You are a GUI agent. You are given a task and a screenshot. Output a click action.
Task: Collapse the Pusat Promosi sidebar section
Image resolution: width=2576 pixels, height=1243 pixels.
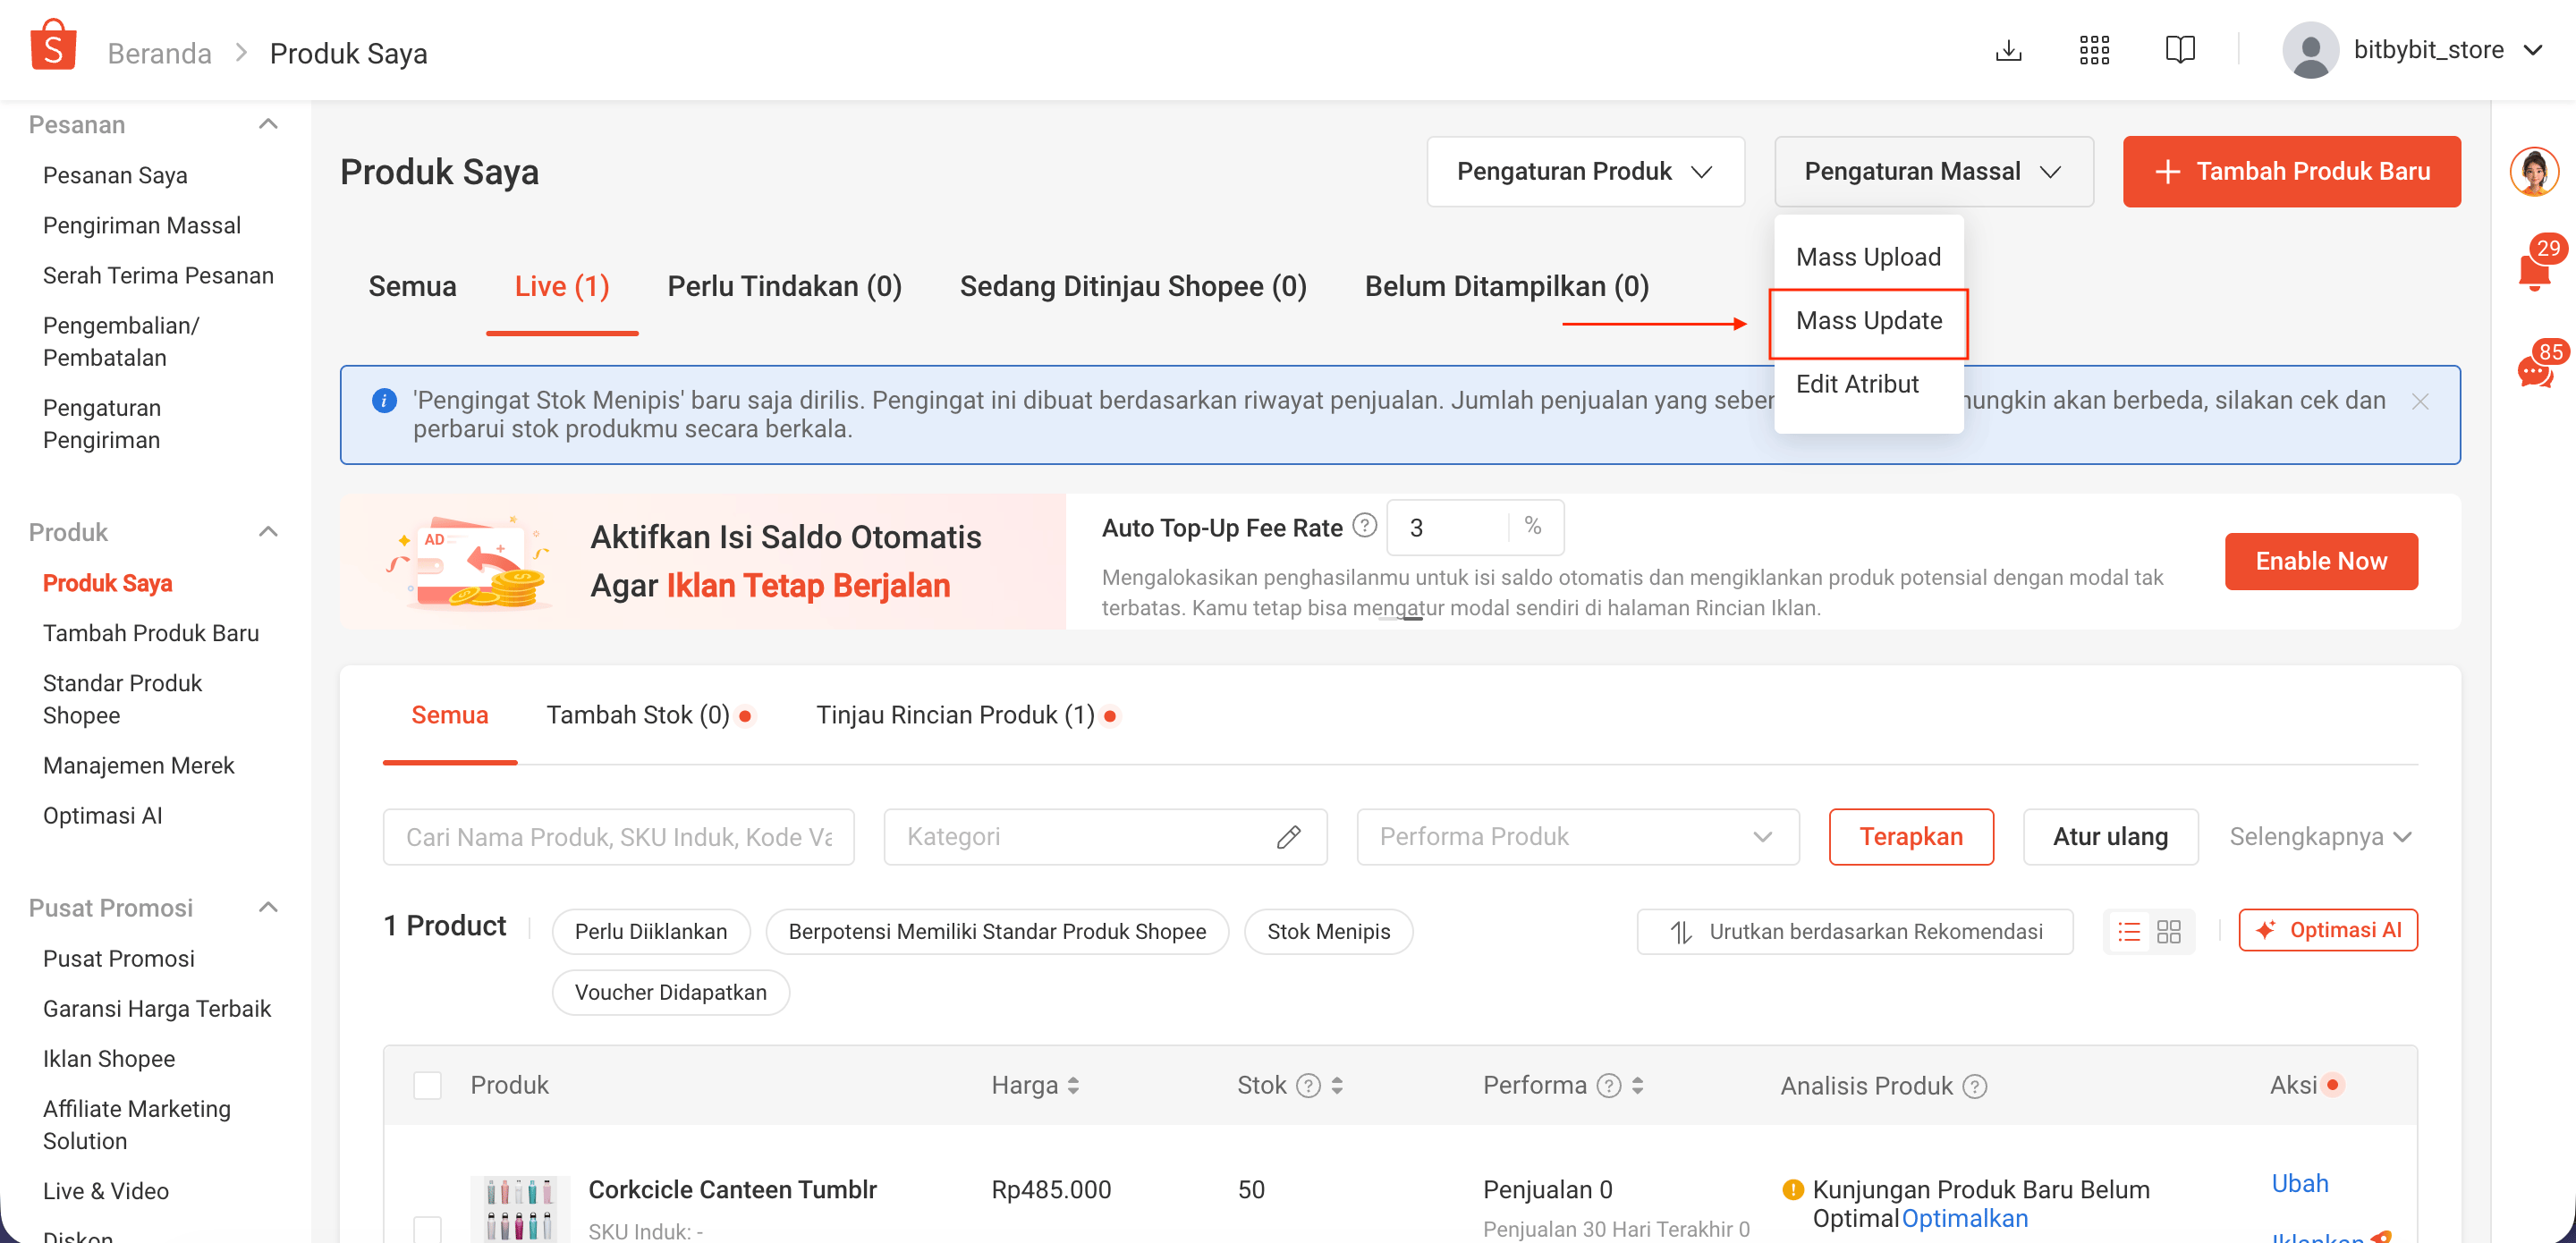tap(268, 908)
